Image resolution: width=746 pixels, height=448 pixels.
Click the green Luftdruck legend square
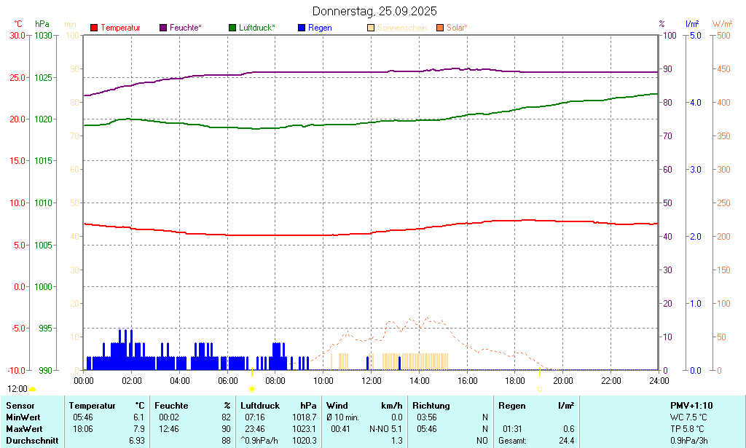232,28
